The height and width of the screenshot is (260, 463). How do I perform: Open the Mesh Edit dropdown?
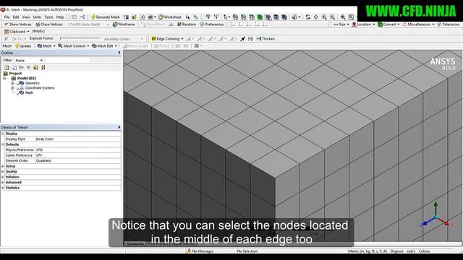pos(104,46)
